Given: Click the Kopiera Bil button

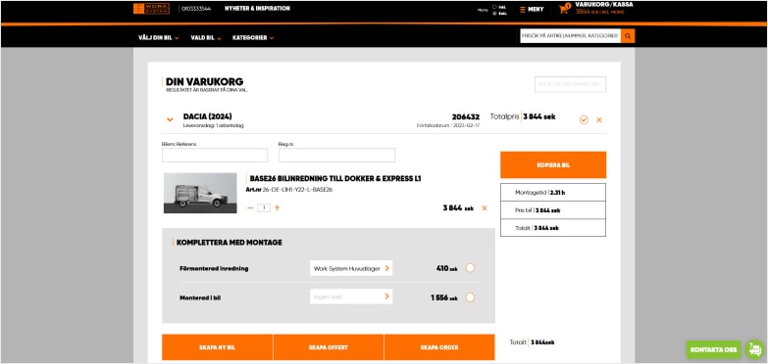Looking at the screenshot, I should click(553, 165).
